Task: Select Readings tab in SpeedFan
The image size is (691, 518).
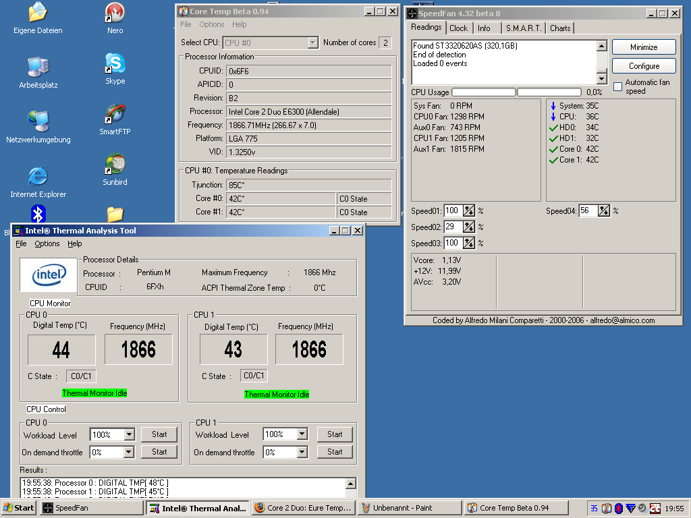Action: click(426, 27)
